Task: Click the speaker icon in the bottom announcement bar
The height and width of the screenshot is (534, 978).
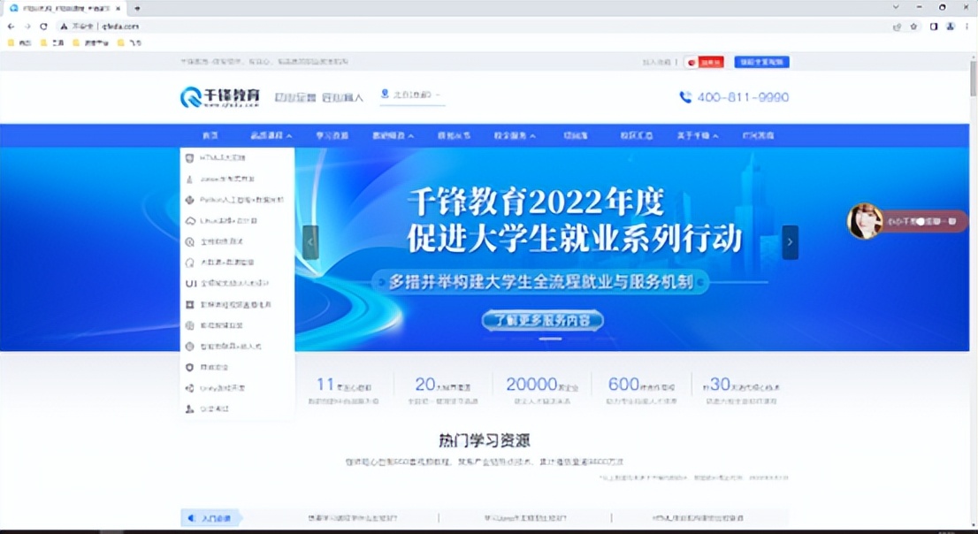Action: pyautogui.click(x=191, y=518)
